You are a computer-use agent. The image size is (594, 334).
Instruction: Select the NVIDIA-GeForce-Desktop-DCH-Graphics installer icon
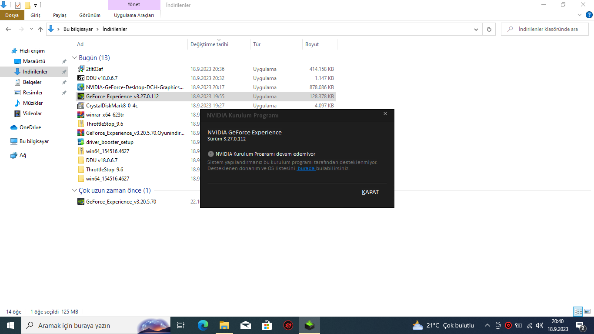pyautogui.click(x=80, y=87)
